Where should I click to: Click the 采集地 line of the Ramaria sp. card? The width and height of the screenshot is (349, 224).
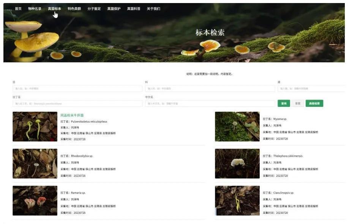pyautogui.click(x=88, y=206)
